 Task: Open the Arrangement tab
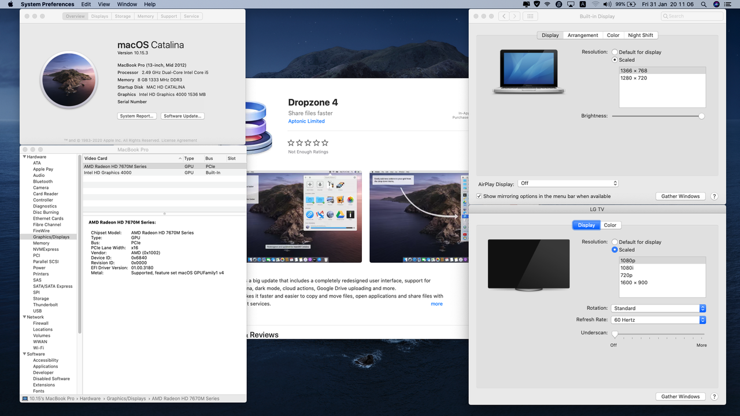[x=583, y=35]
